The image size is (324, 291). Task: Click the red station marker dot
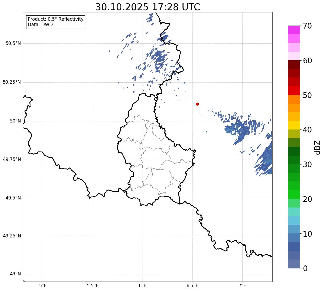[197, 104]
